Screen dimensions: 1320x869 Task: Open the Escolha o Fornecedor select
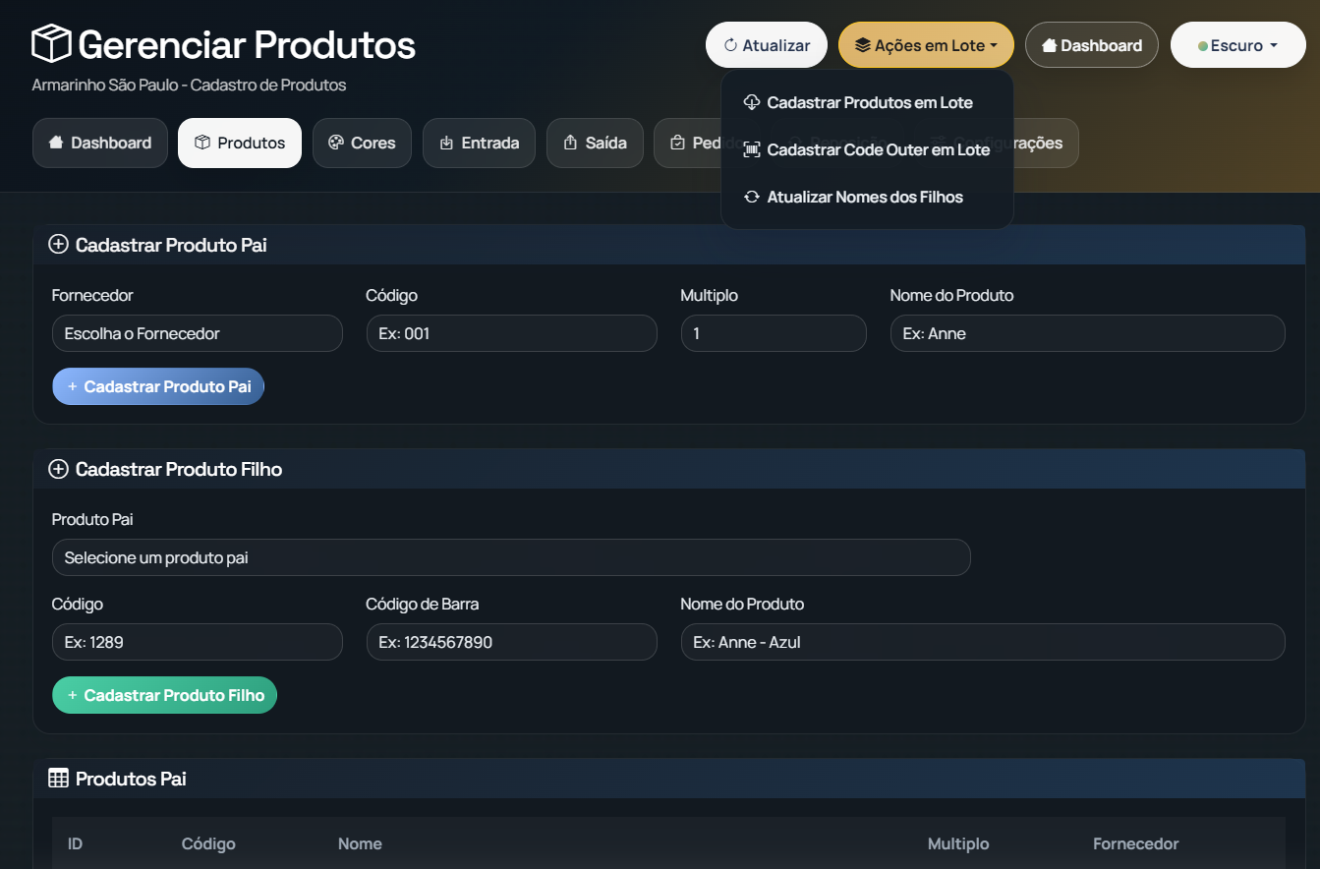(x=198, y=333)
